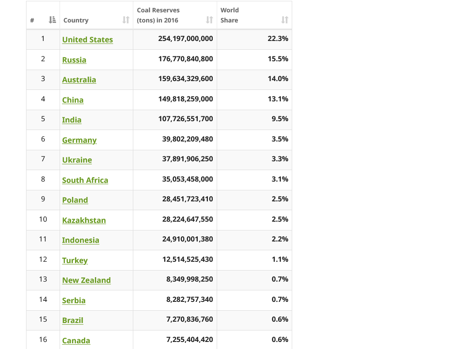This screenshot has width=467, height=349.
Task: Open the United States link
Action: pos(87,40)
